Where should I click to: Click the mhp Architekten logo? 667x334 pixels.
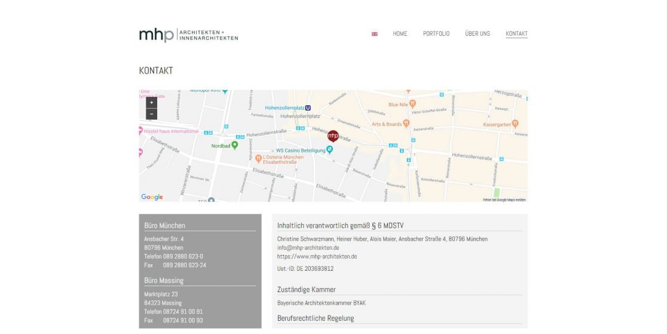coord(188,35)
